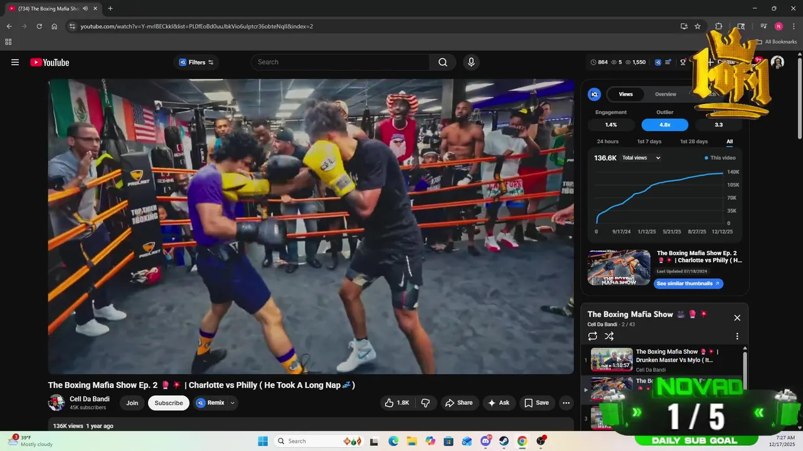Select the 1st 7 days range
Image resolution: width=803 pixels, height=451 pixels.
tap(649, 142)
